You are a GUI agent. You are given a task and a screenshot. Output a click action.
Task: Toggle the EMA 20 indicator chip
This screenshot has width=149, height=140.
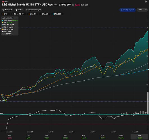tap(33, 14)
